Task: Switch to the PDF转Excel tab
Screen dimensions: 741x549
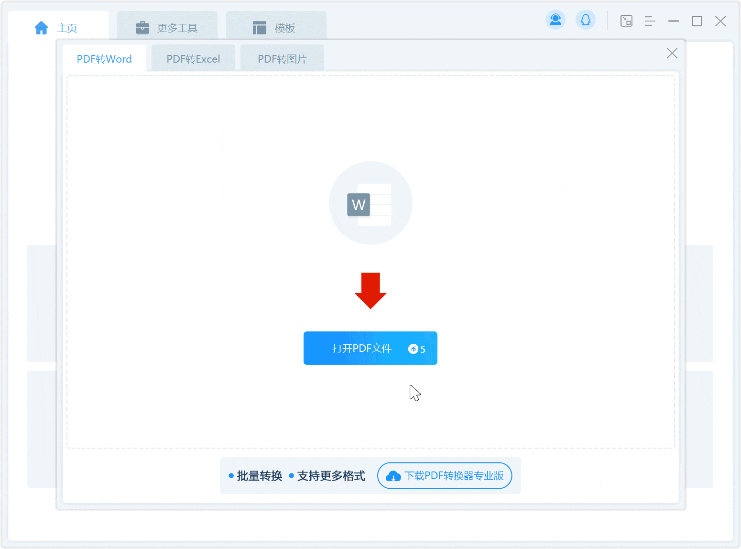Action: 193,58
